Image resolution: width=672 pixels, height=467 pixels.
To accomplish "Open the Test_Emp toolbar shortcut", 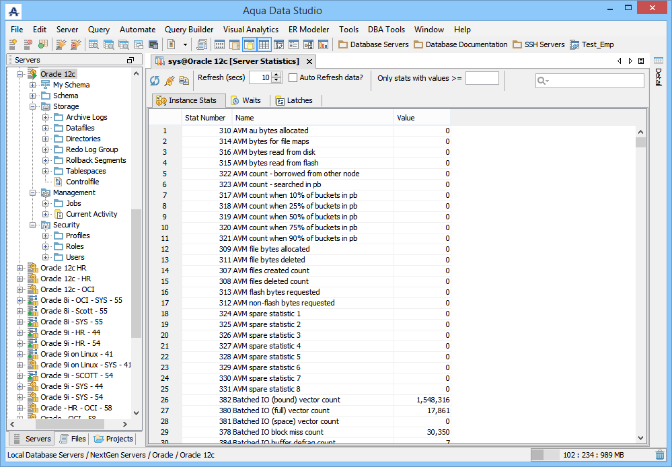I will pos(591,45).
